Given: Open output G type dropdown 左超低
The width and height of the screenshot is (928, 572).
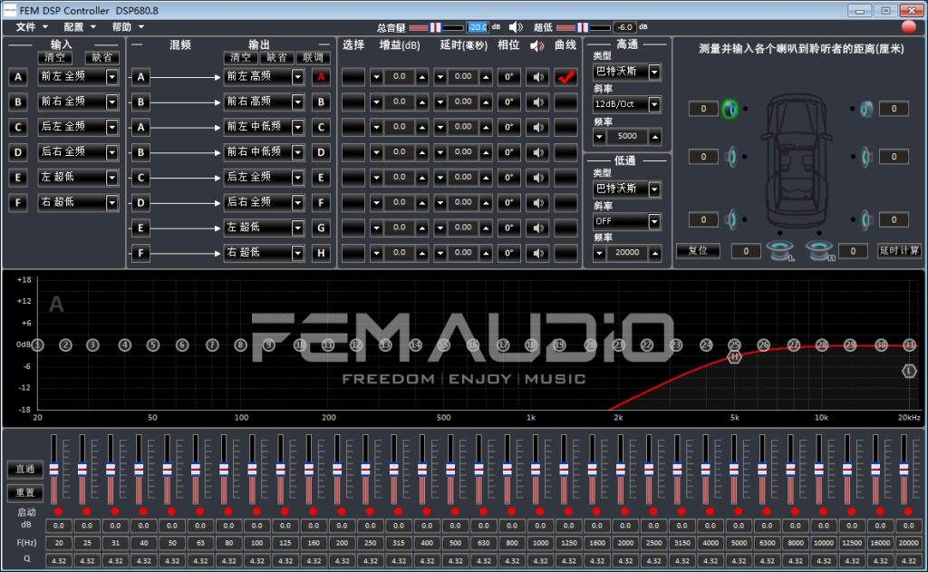Looking at the screenshot, I should [x=264, y=228].
